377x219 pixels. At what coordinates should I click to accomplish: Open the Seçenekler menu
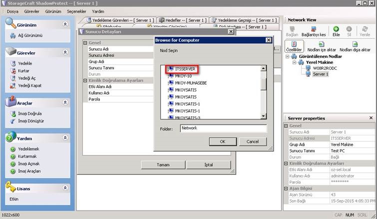click(x=76, y=11)
